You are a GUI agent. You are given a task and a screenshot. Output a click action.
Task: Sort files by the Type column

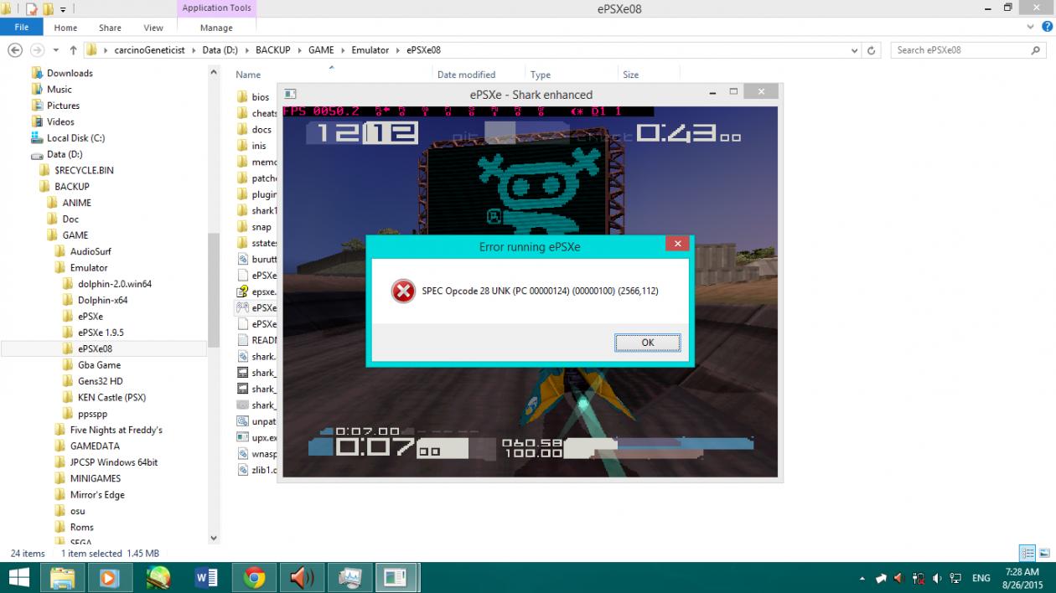[x=541, y=75]
